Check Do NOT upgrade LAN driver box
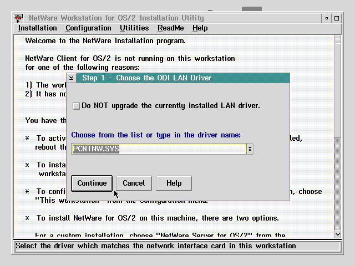The image size is (355, 266). click(x=76, y=106)
